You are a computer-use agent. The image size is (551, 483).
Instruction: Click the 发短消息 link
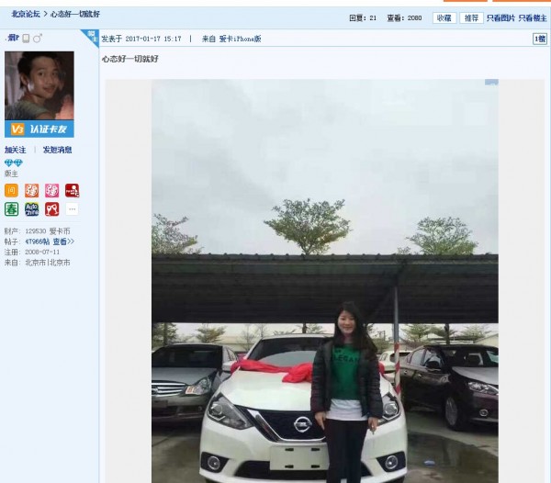coord(57,150)
